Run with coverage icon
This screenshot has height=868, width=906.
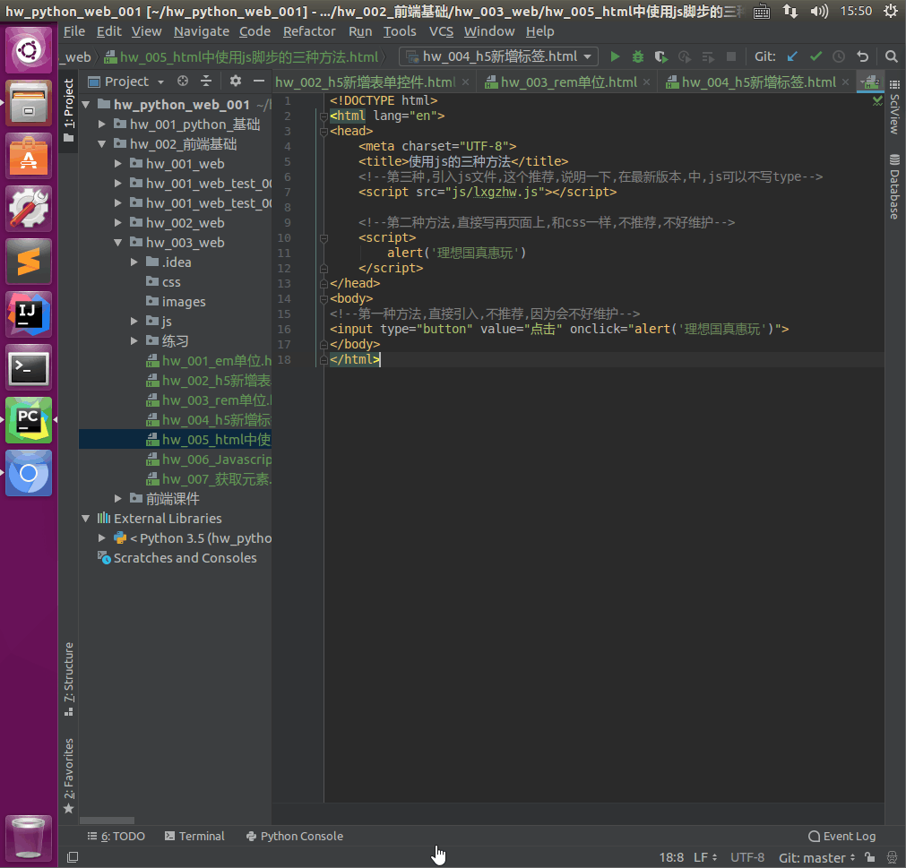pos(661,56)
